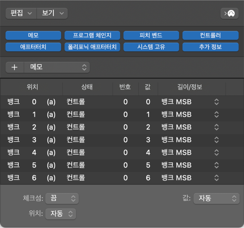Select the 뱅크 1 position cell
244x228 pixels.
[x=32, y=115]
